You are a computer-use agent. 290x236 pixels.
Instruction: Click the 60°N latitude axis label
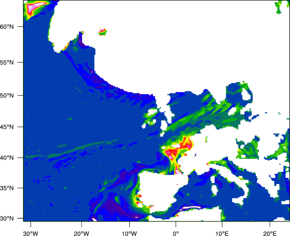tap(7, 27)
